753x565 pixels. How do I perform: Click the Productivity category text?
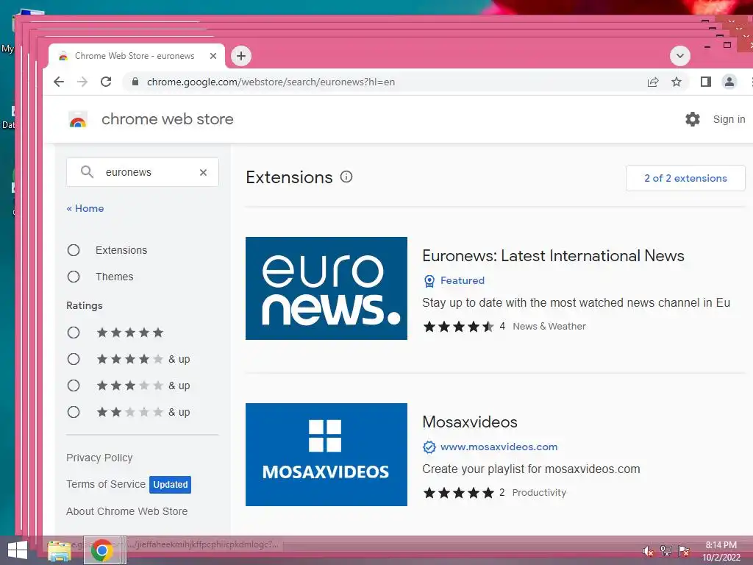tap(539, 492)
